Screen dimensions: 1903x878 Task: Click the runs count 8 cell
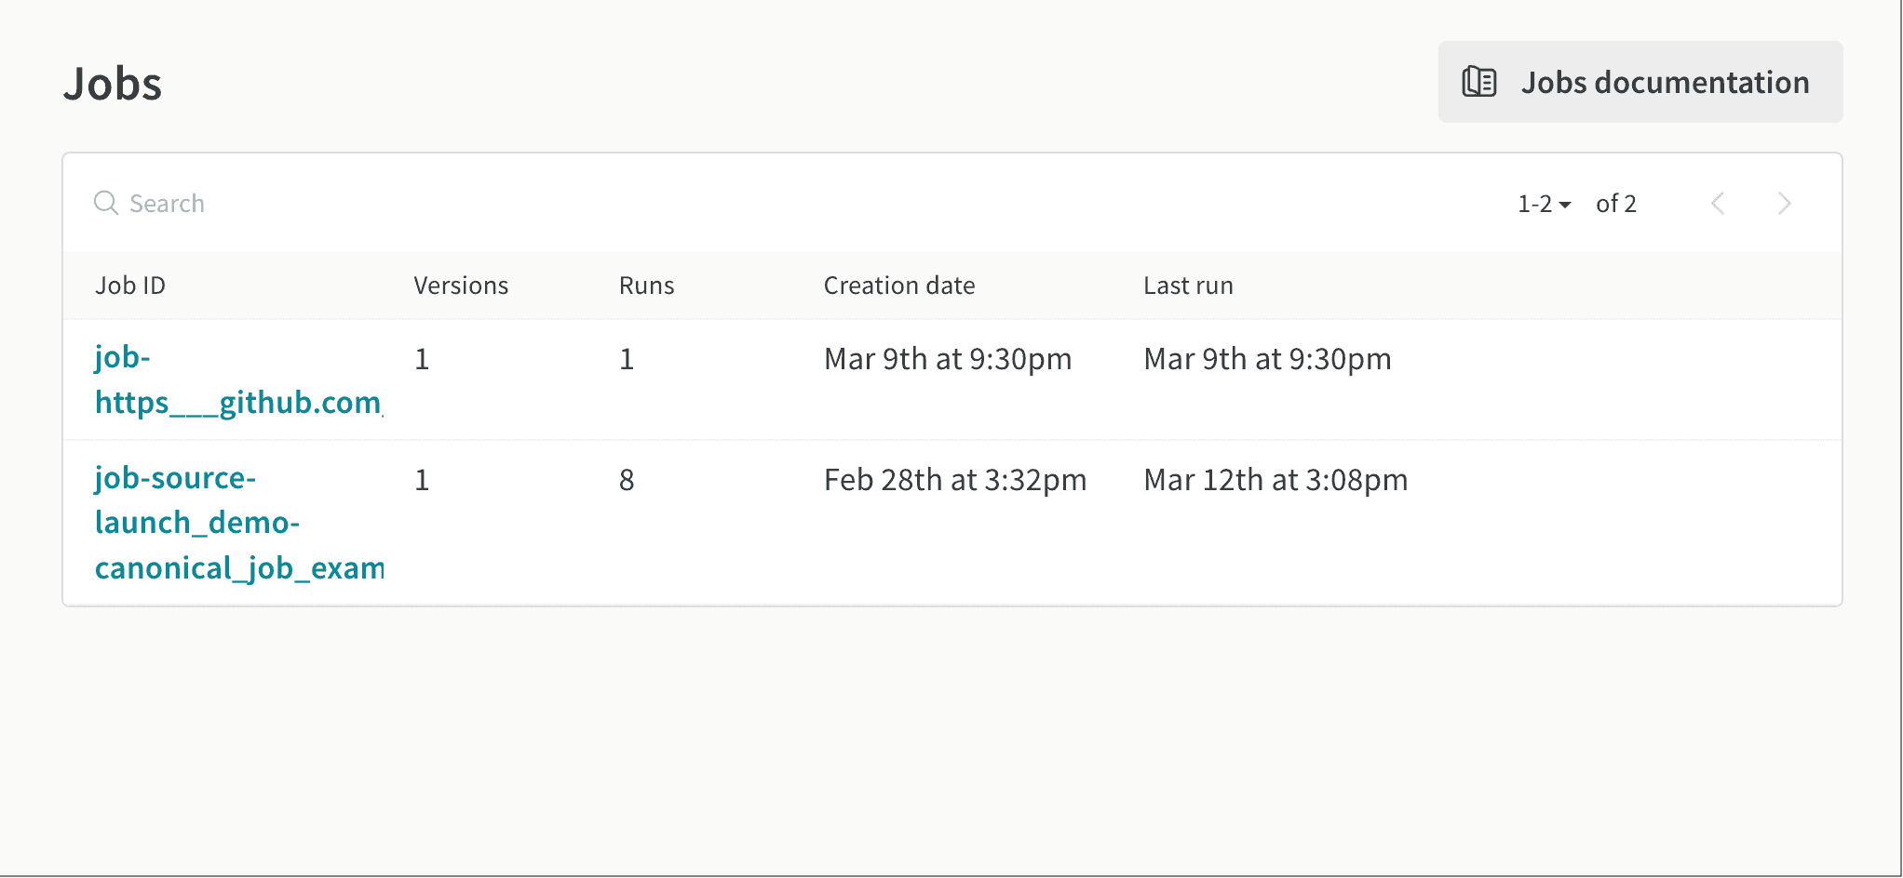[x=627, y=480]
